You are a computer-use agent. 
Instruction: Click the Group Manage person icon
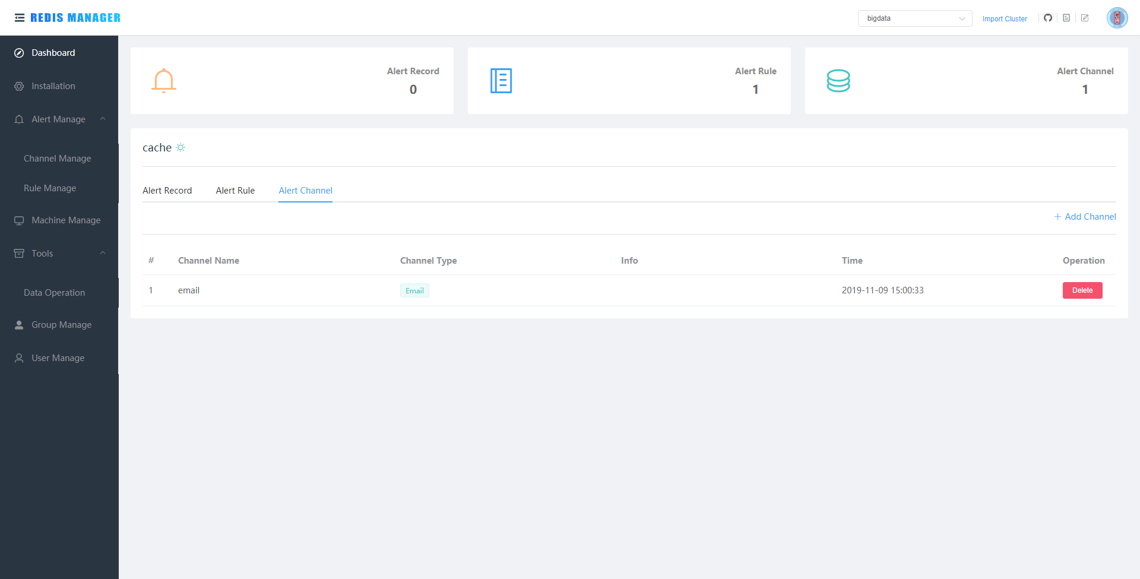click(19, 325)
